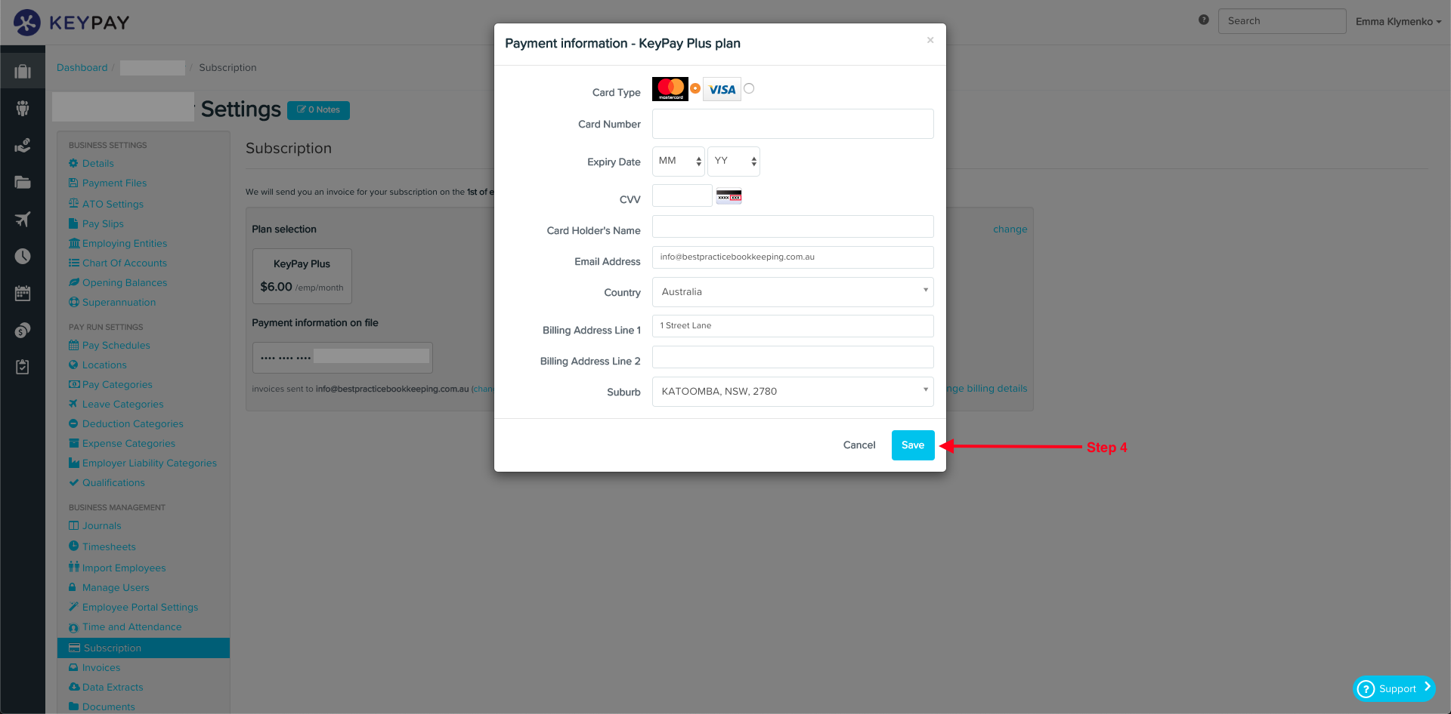Screen dimensions: 1451x714
Task: Open the clock timesheets icon in sidebar
Action: coord(23,256)
